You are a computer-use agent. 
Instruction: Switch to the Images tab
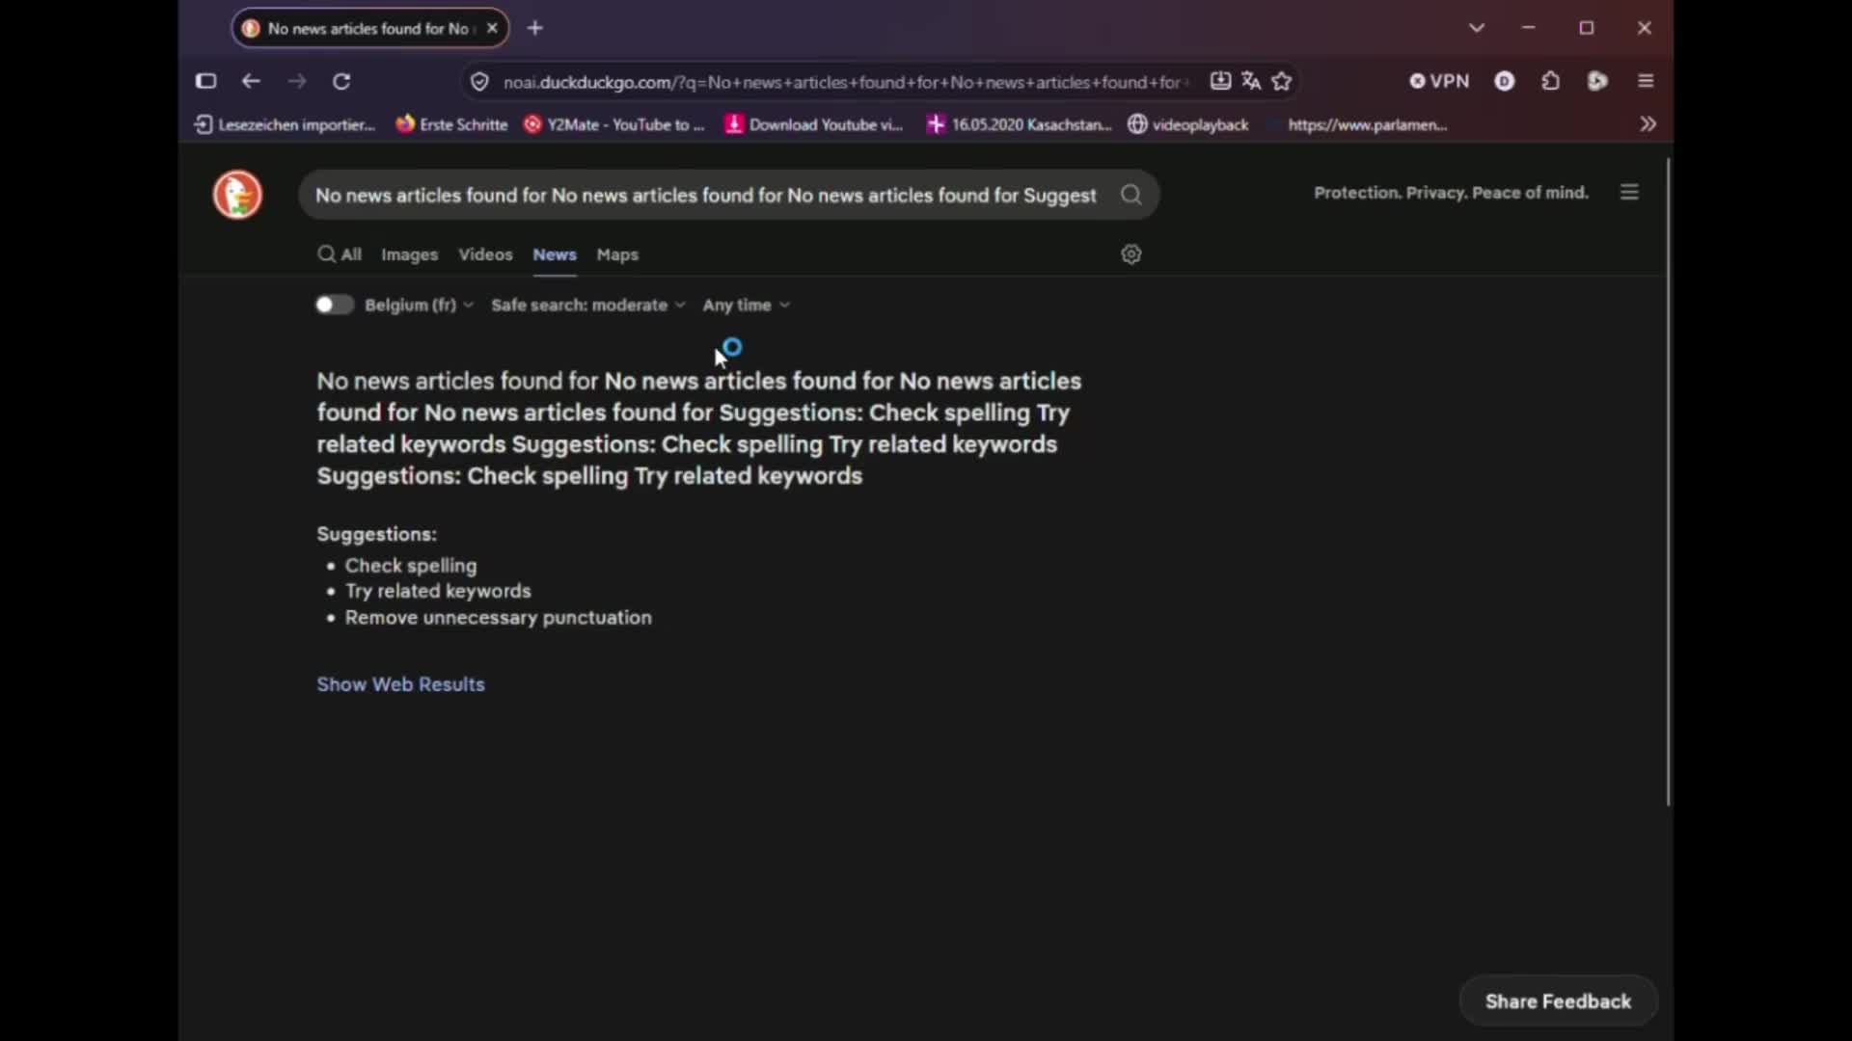click(409, 254)
